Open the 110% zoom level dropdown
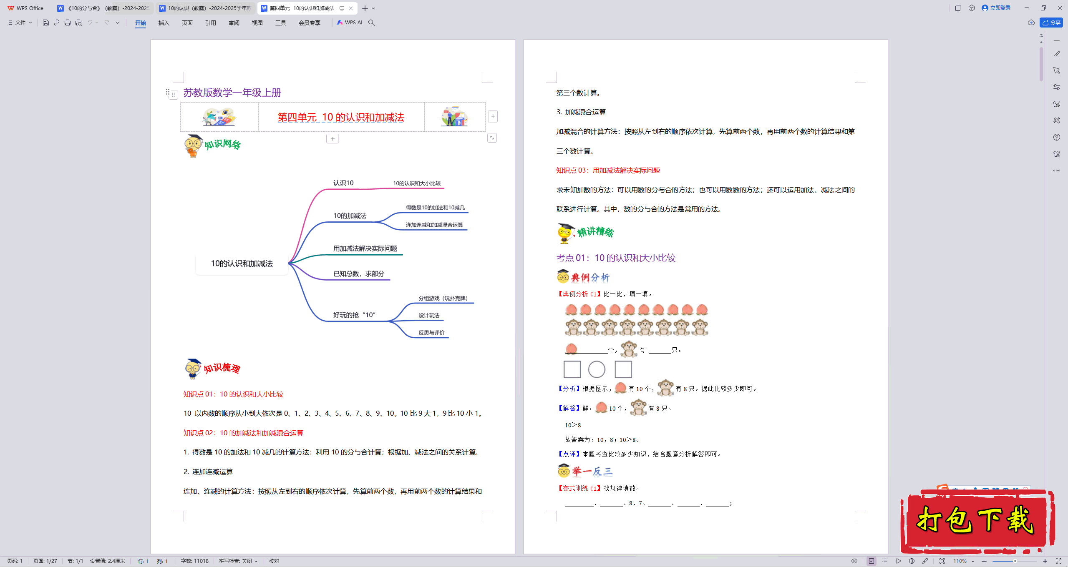This screenshot has width=1068, height=567. point(964,561)
